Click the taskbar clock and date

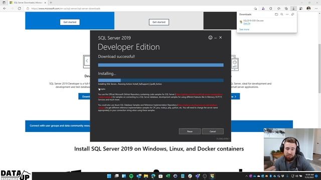click(x=309, y=176)
